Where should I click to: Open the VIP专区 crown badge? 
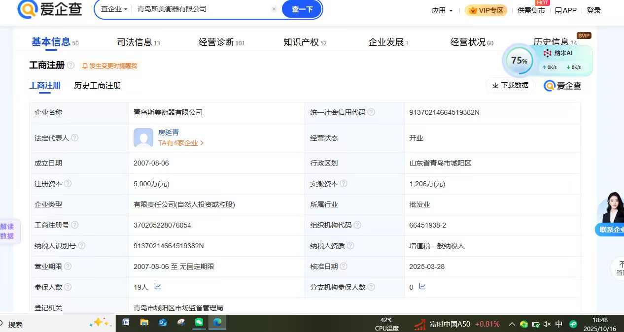pyautogui.click(x=486, y=10)
